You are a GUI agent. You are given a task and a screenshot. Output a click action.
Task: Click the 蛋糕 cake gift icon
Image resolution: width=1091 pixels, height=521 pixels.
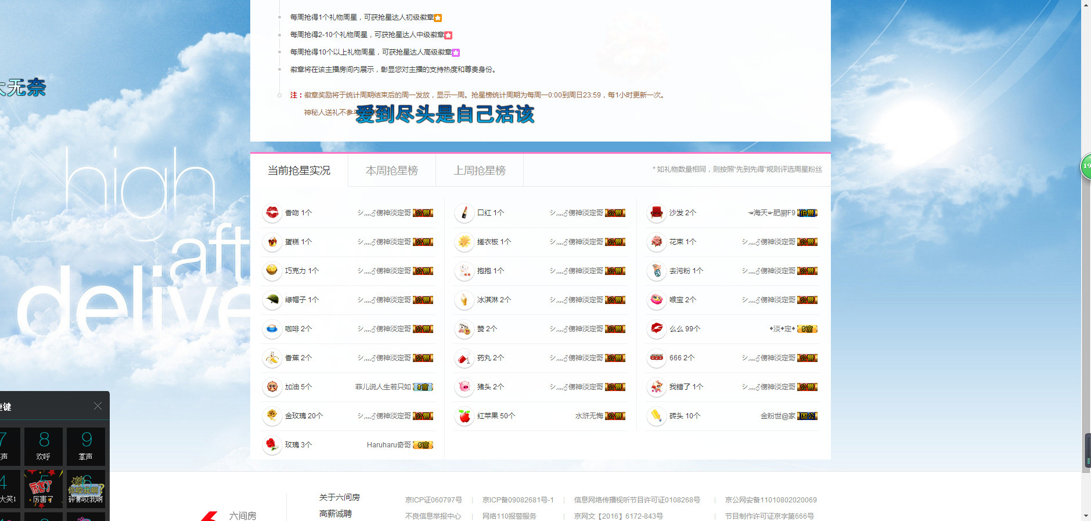[x=272, y=242]
